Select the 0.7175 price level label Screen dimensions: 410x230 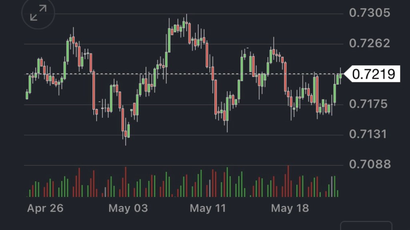tap(369, 104)
